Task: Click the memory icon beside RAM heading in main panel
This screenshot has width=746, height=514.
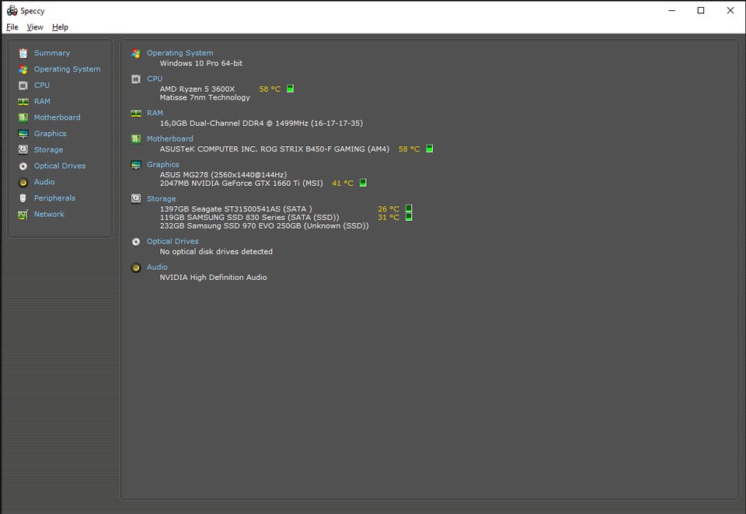Action: 136,114
